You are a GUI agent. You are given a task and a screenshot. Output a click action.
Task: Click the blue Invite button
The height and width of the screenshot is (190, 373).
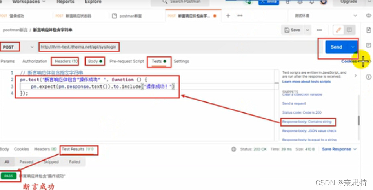pyautogui.click(x=269, y=2)
